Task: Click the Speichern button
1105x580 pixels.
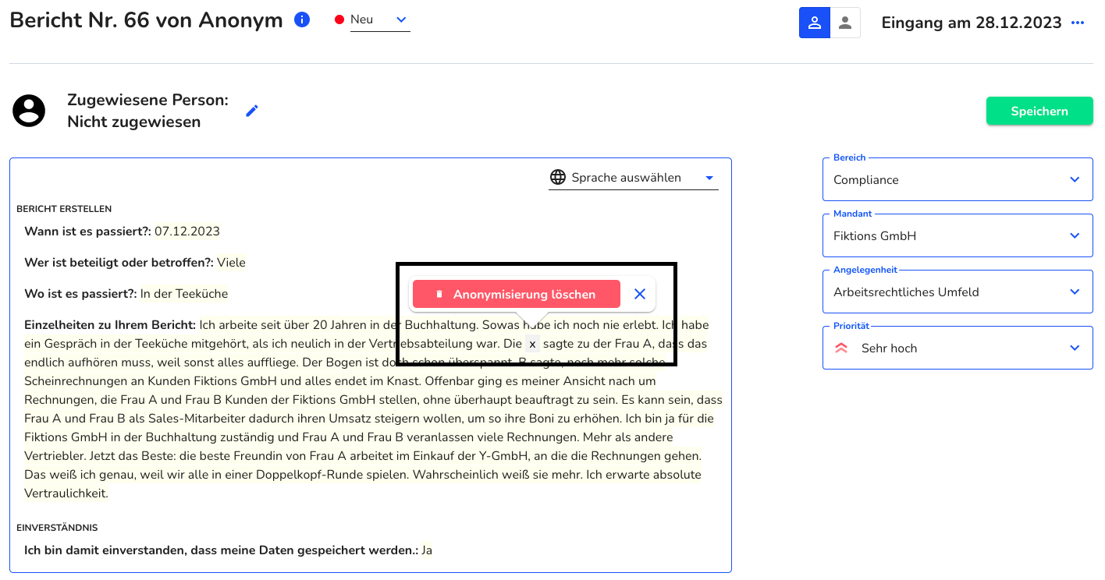Action: tap(1039, 111)
